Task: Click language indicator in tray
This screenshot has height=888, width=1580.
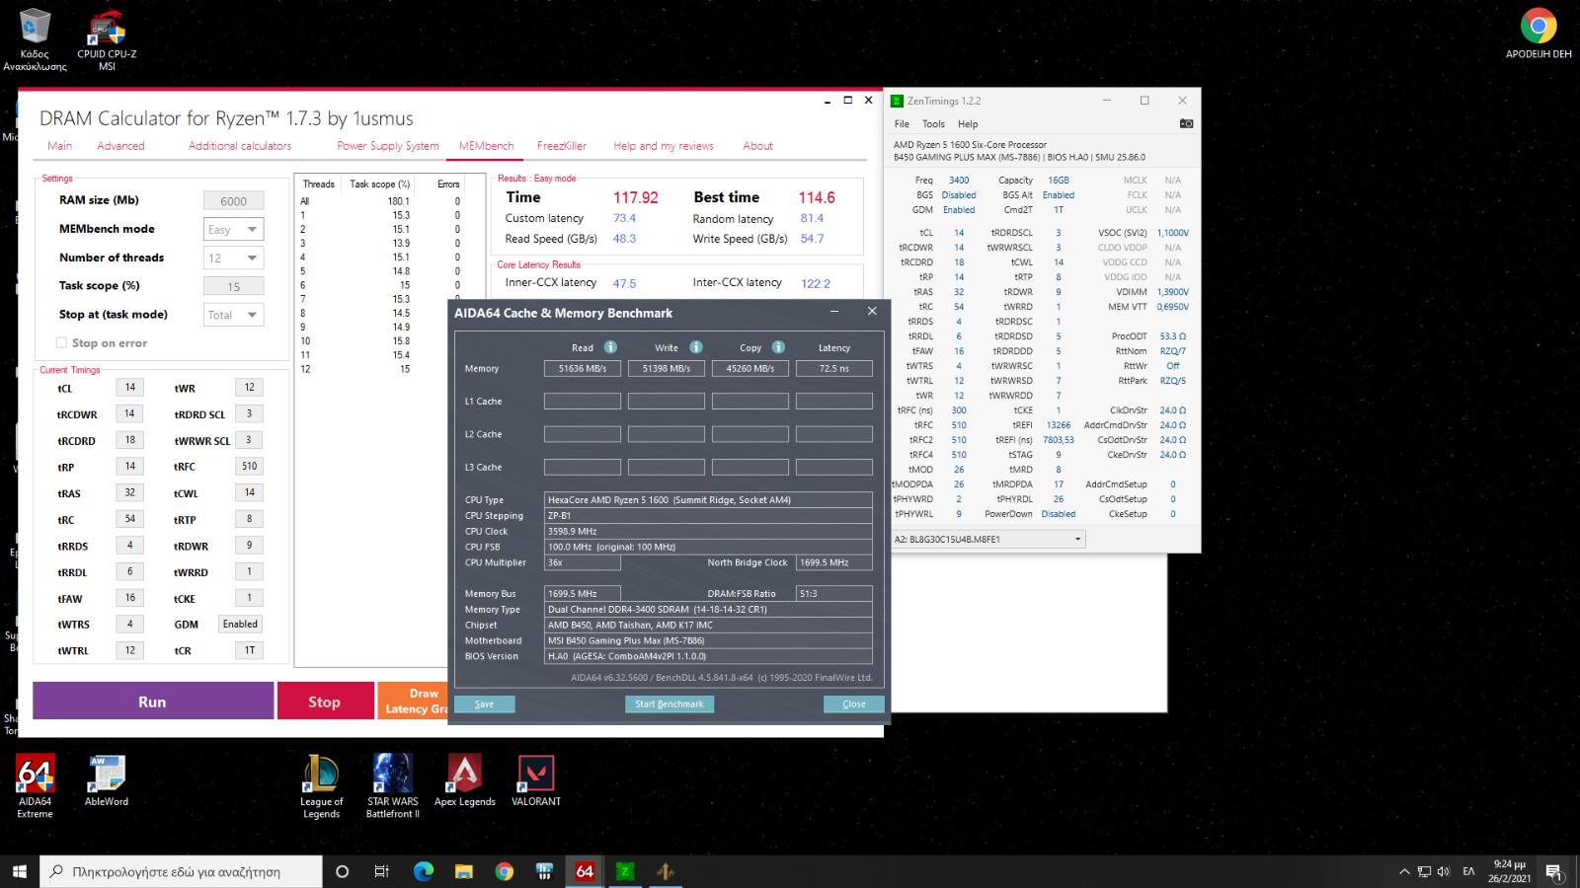Action: [x=1468, y=871]
